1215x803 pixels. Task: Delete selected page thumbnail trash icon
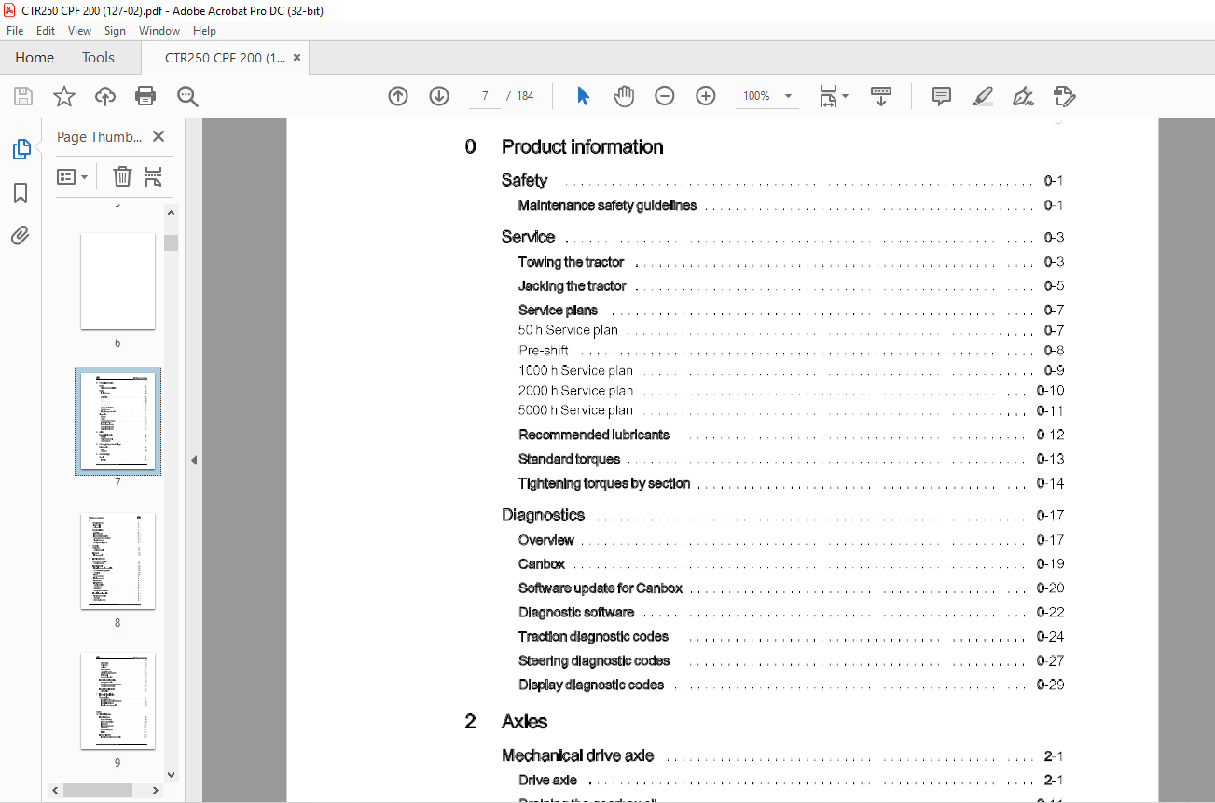[x=122, y=176]
